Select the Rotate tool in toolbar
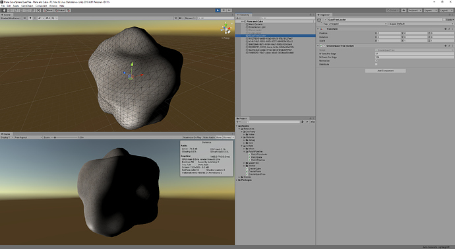The width and height of the screenshot is (455, 249). point(16,11)
